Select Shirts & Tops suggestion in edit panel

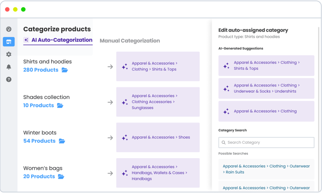tap(266, 66)
